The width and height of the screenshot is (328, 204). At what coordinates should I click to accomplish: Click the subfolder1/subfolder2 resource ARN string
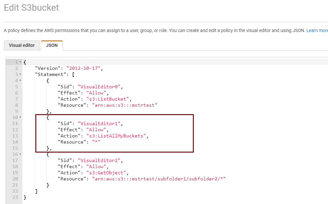pyautogui.click(x=158, y=179)
